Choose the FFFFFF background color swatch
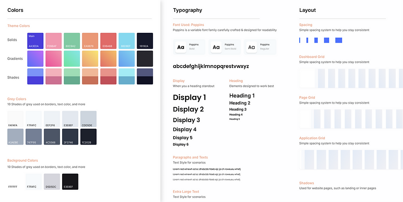The height and width of the screenshot is (202, 403). click(x=16, y=182)
